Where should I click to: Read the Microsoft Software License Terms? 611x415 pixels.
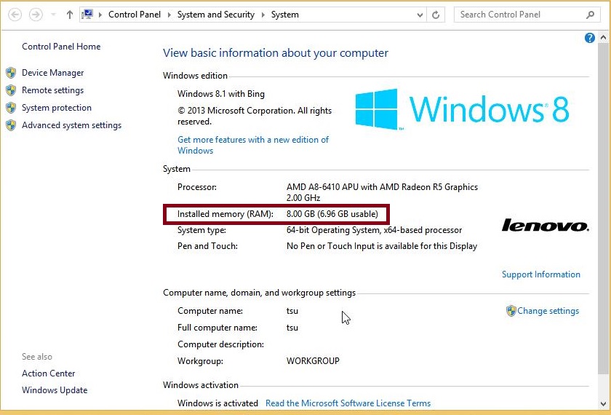348,403
